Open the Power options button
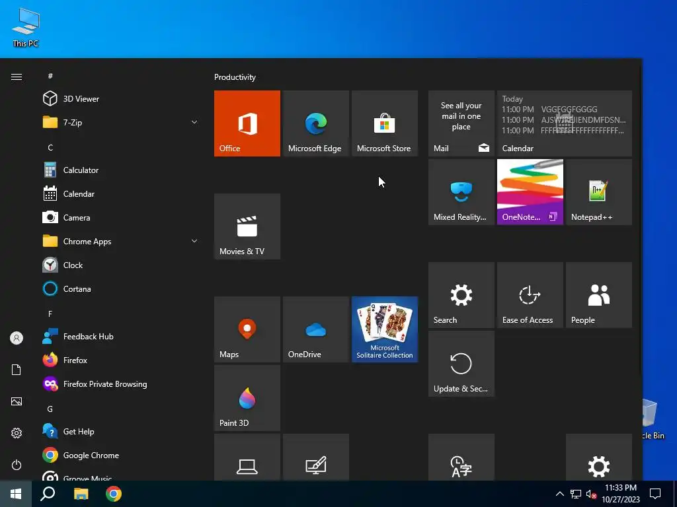The image size is (677, 507). point(17,465)
